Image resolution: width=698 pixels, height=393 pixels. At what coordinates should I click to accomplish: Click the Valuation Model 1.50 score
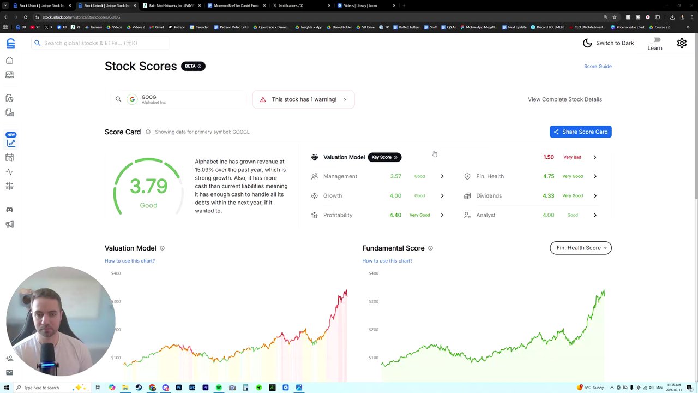tap(549, 157)
